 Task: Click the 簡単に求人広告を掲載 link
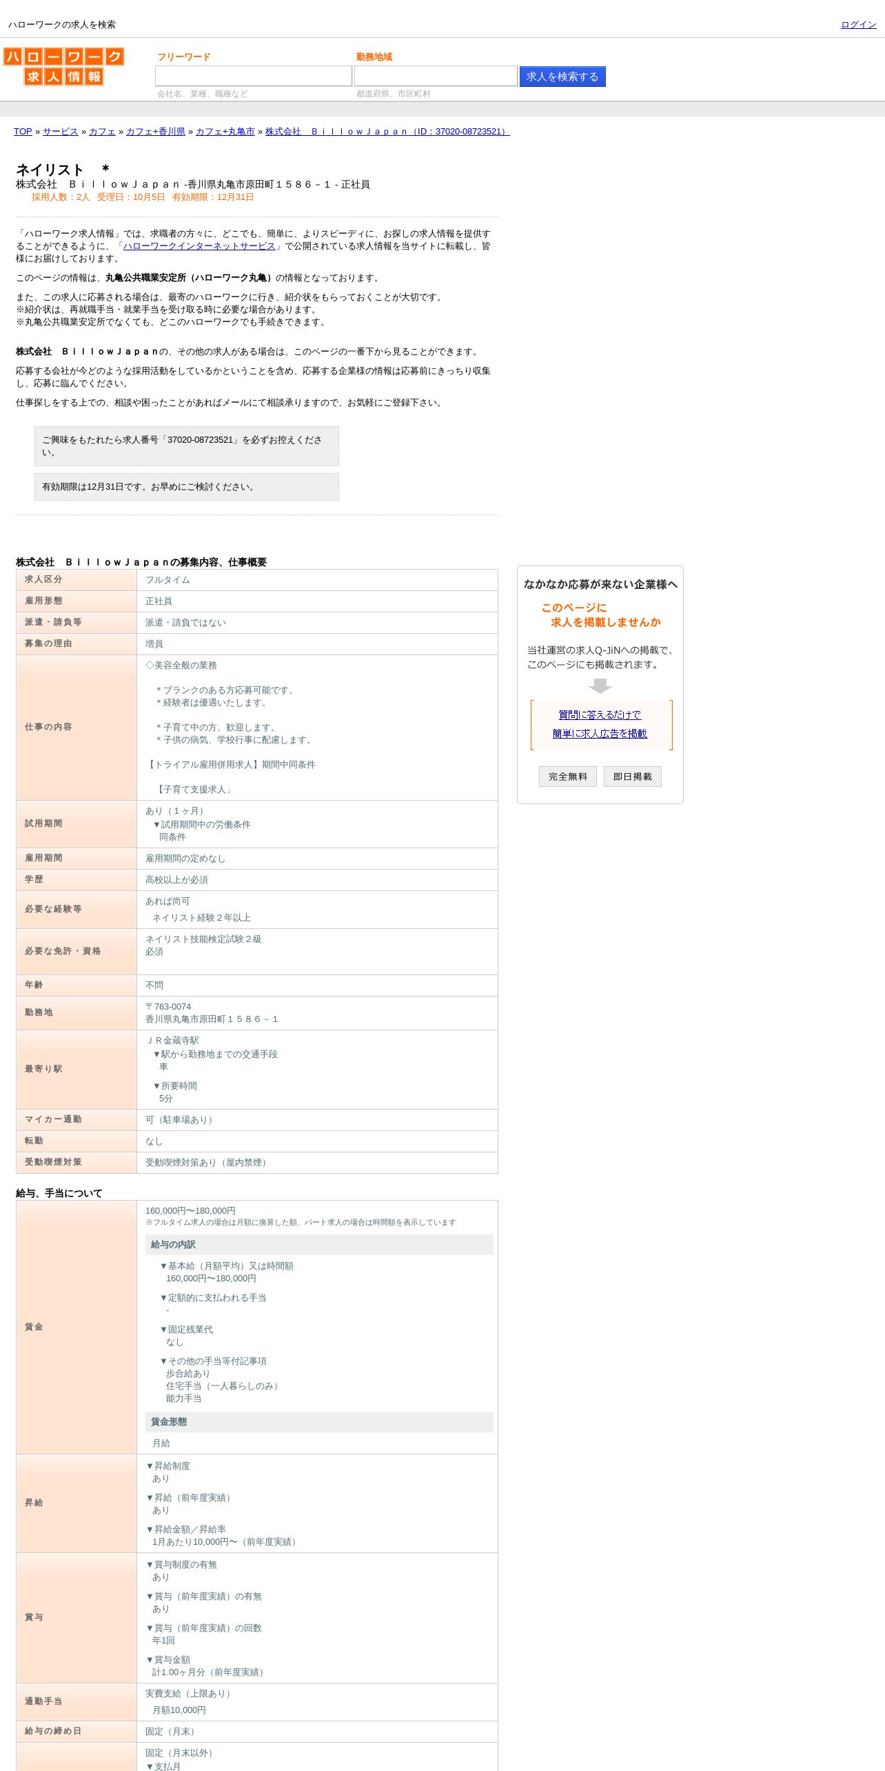click(600, 734)
